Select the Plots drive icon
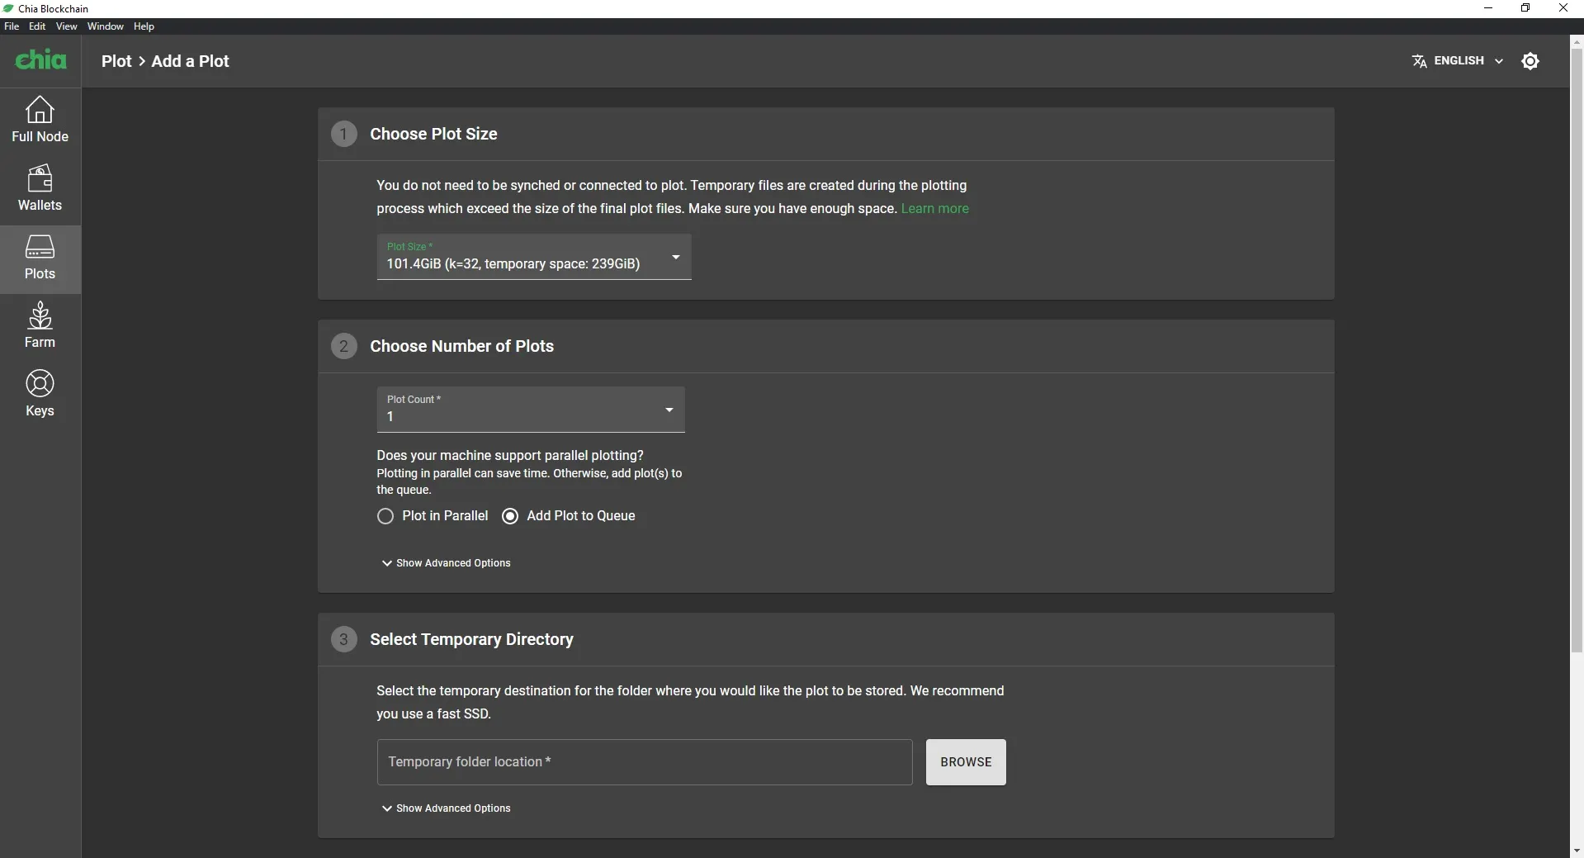This screenshot has height=858, width=1584. 40,247
